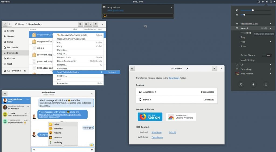Go forward in file manager

pos(9,24)
